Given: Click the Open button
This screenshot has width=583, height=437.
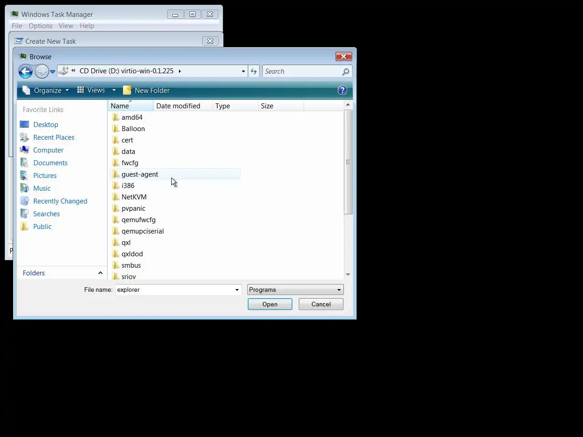Looking at the screenshot, I should click(270, 304).
